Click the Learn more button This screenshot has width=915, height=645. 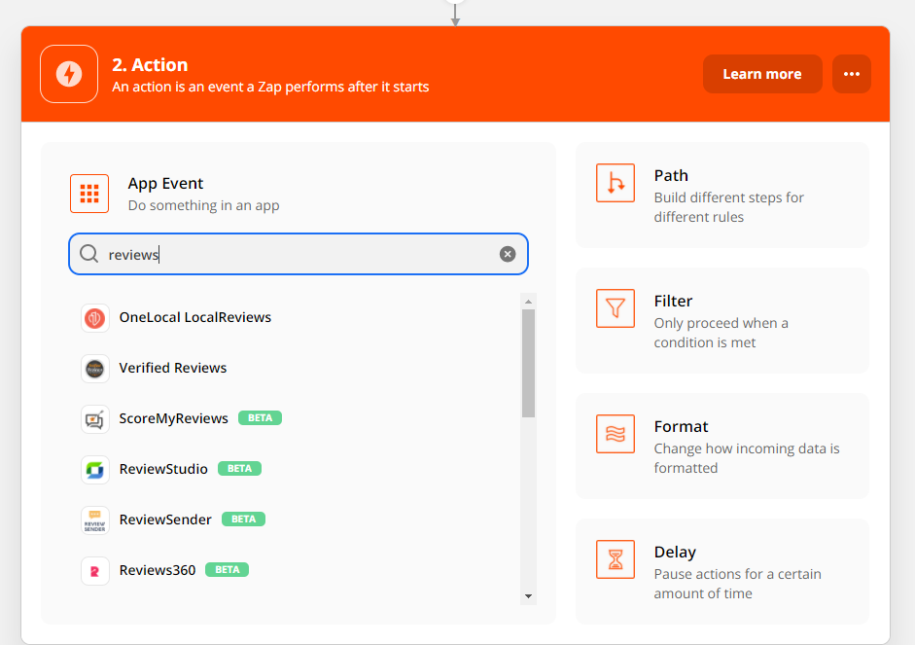click(x=762, y=74)
